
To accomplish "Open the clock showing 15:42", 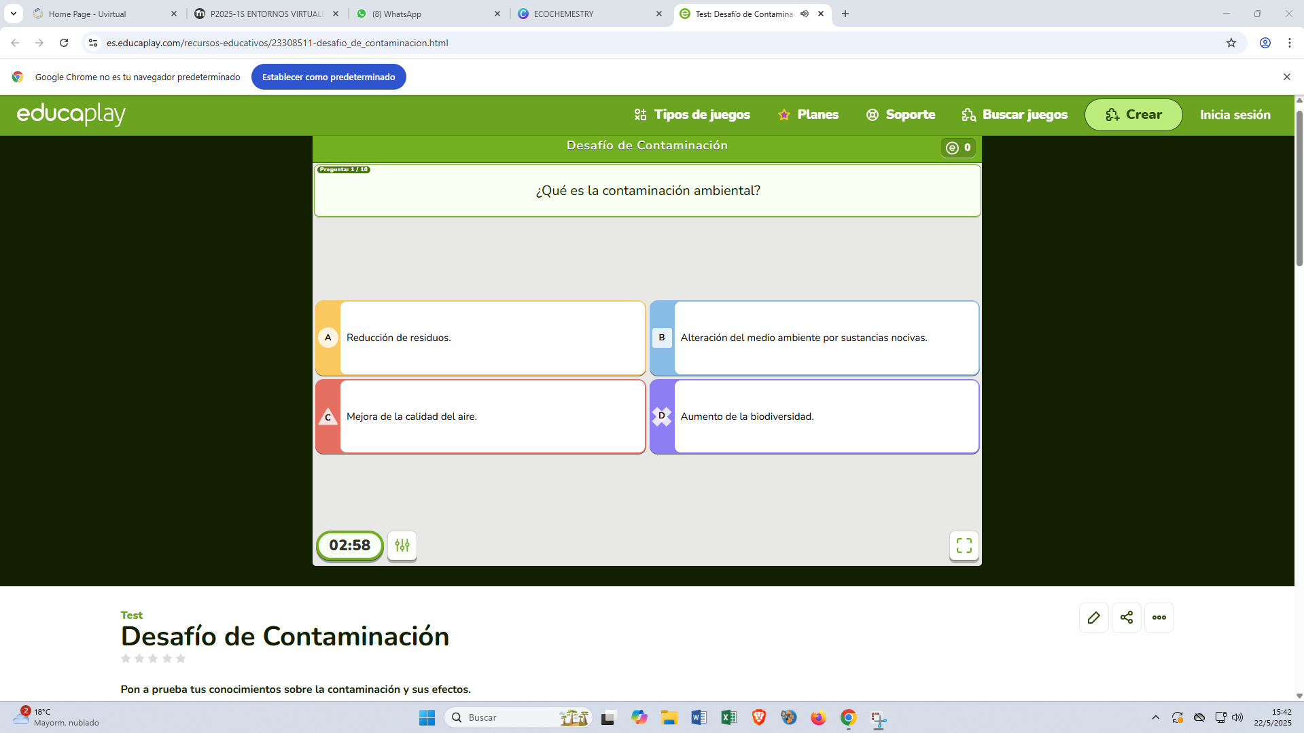I will coord(1272,717).
